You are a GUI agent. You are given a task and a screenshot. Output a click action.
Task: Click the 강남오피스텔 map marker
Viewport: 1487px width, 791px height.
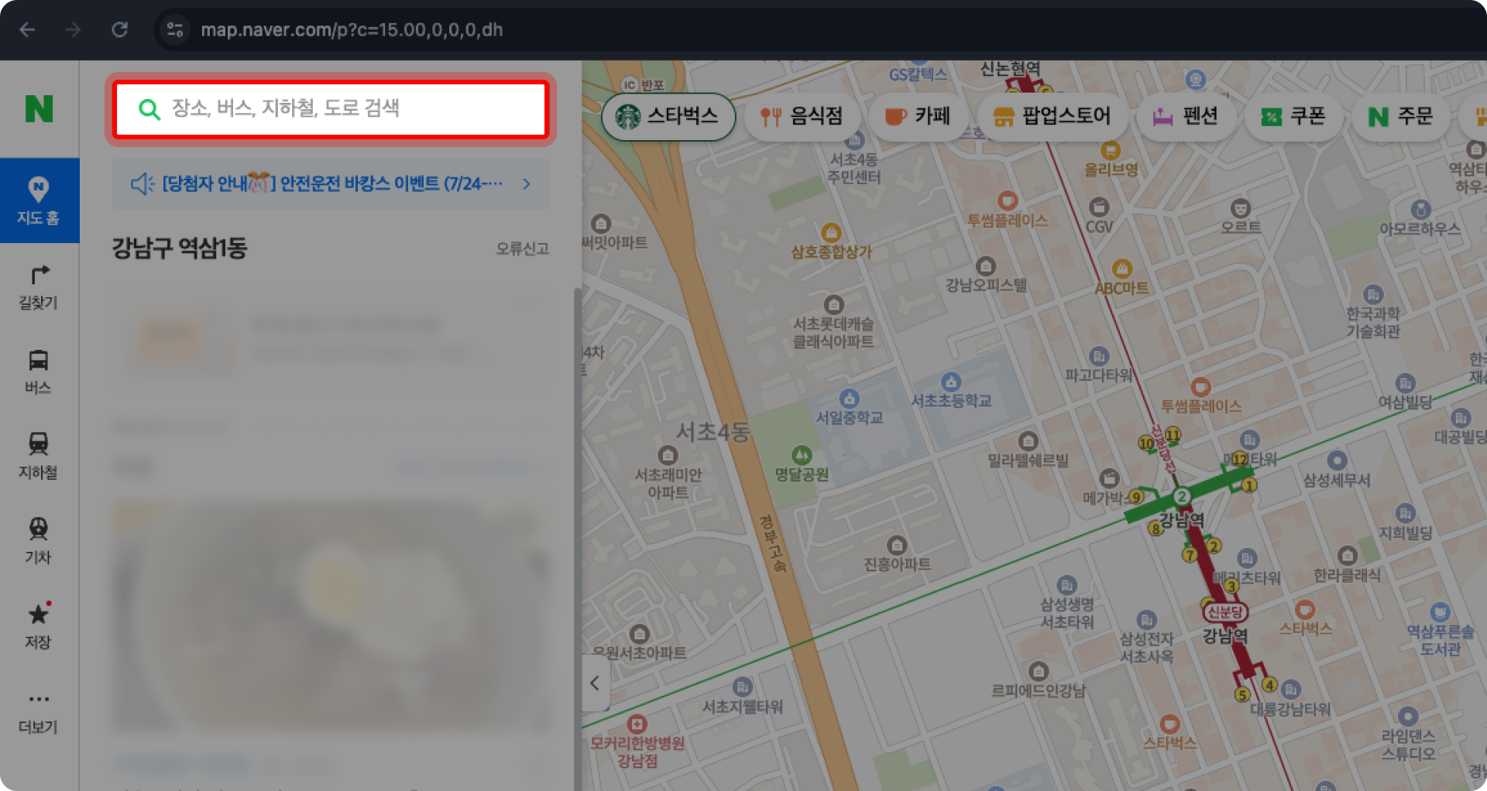click(x=986, y=266)
